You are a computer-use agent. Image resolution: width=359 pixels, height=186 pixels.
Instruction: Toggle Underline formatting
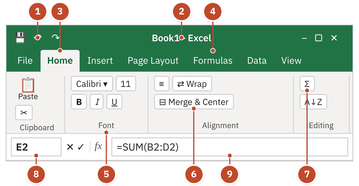click(114, 102)
